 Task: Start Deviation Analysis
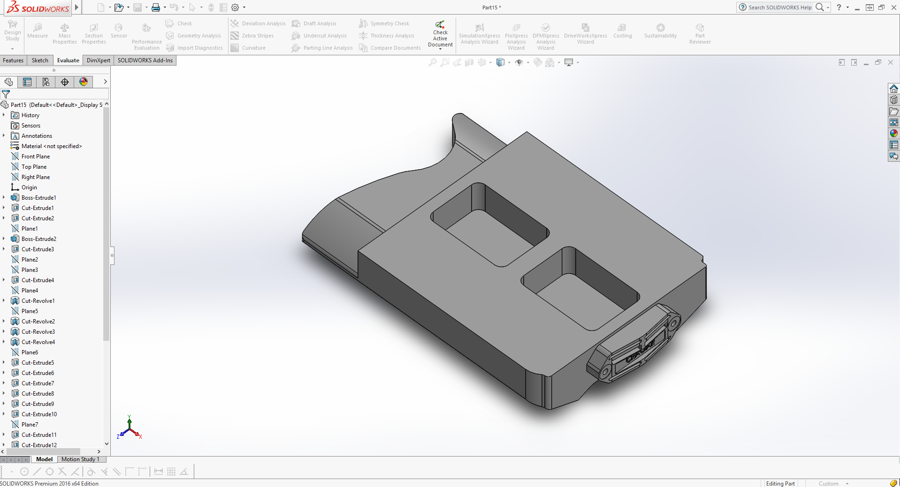point(258,23)
